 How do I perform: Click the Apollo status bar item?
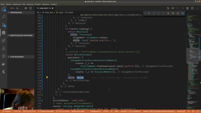181,111
